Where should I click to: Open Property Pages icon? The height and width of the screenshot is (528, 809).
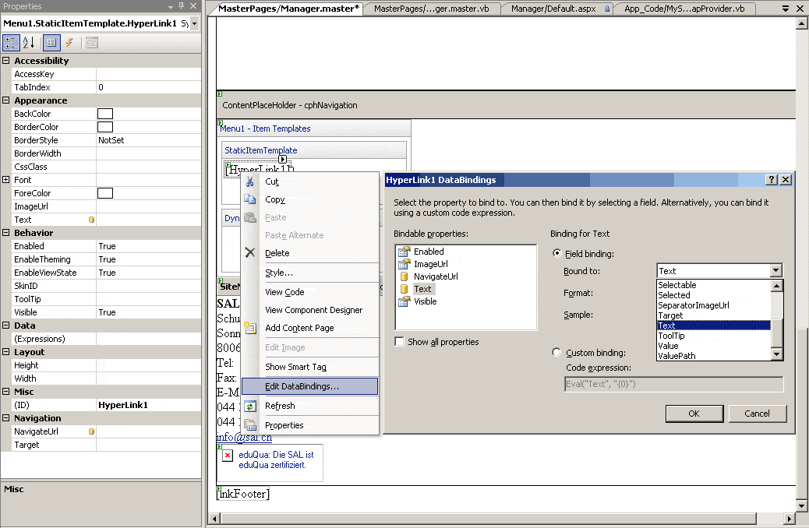(x=92, y=43)
